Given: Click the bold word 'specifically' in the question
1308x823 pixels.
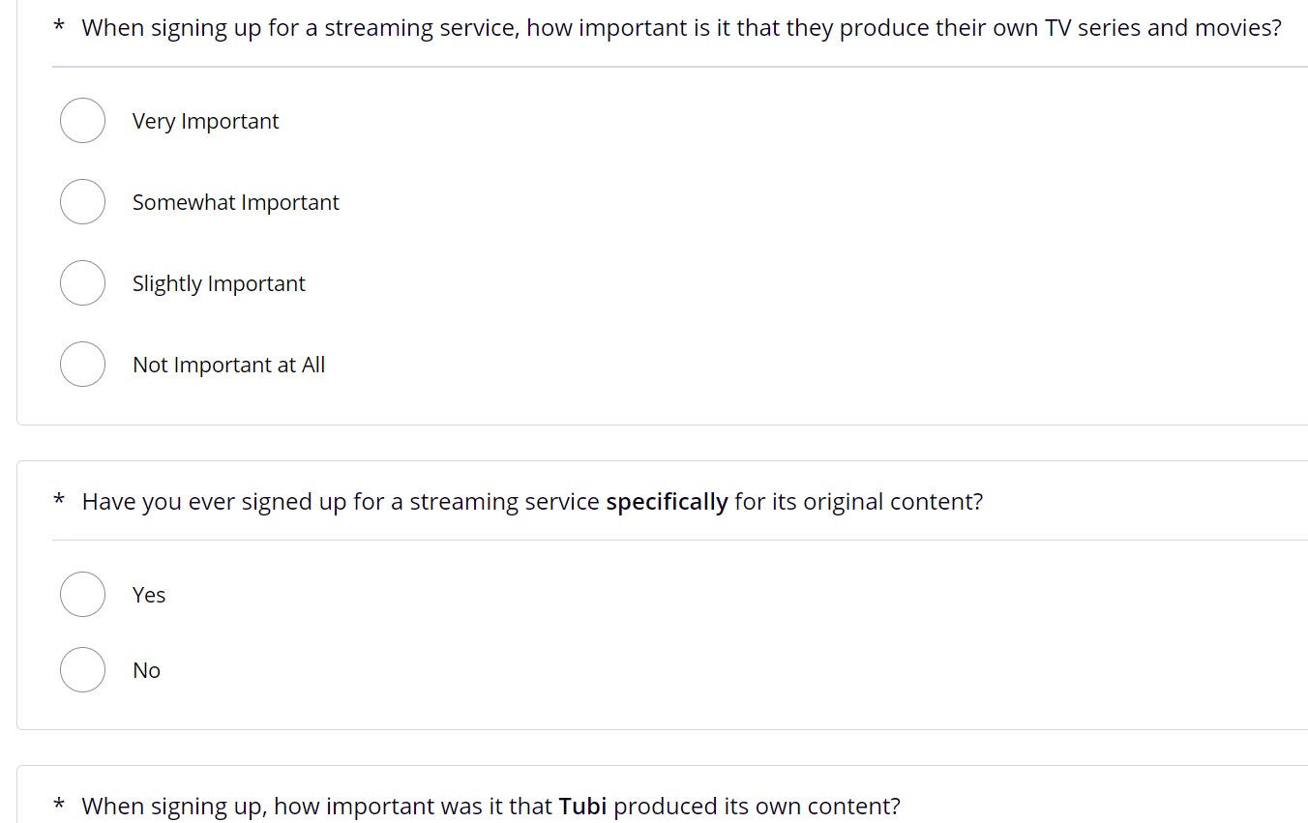Looking at the screenshot, I should point(667,502).
